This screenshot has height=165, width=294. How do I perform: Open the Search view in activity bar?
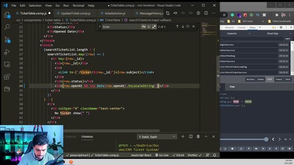point(7,27)
